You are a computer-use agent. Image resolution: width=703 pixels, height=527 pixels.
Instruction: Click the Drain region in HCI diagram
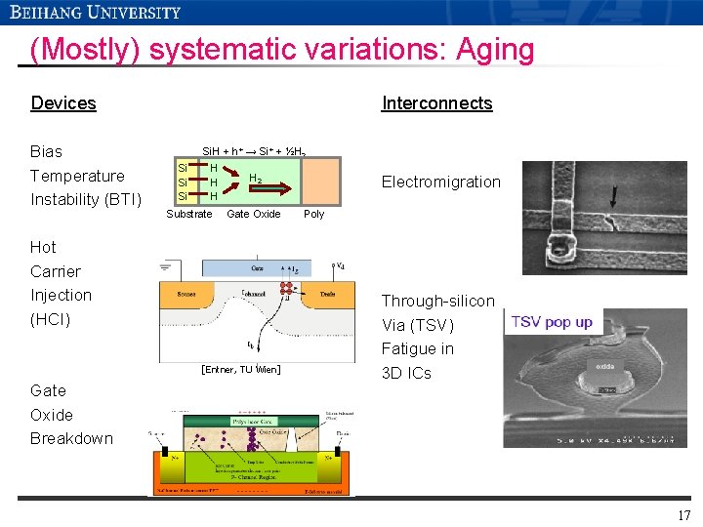(328, 295)
